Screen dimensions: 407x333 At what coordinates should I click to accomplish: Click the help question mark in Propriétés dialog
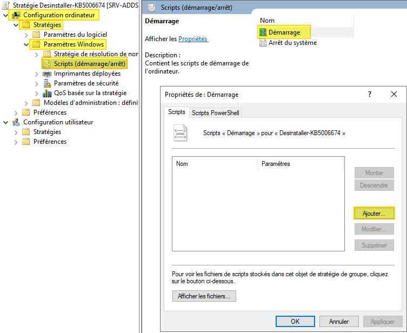click(370, 94)
